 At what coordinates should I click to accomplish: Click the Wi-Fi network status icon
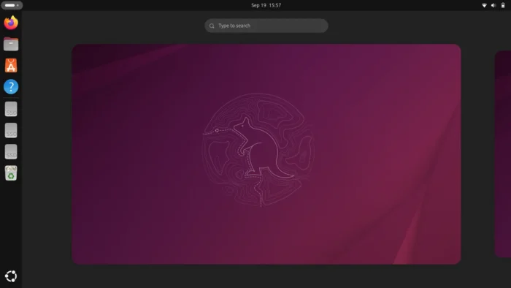(x=484, y=5)
